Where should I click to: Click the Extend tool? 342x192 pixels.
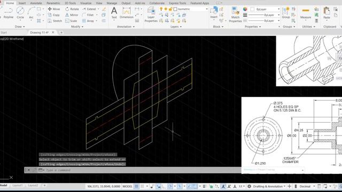coord(89,9)
